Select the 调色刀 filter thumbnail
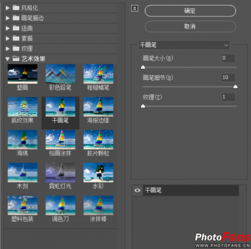Viewport: 251px width, 249px height. pyautogui.click(x=60, y=205)
